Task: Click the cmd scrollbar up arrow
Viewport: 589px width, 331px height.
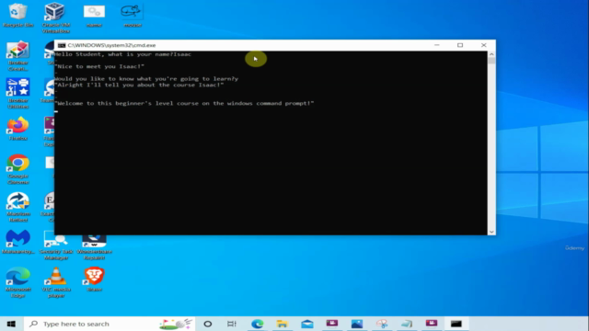Action: tap(491, 54)
